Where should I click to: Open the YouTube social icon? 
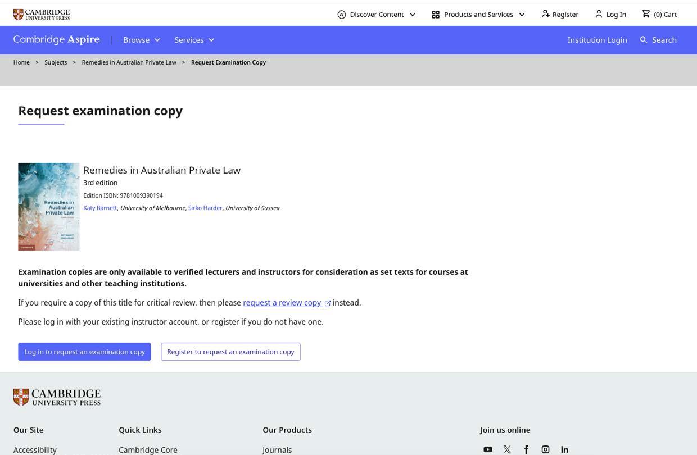point(488,449)
